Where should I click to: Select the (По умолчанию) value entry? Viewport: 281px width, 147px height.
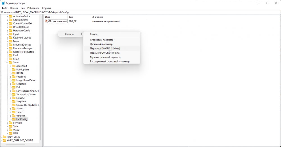57,21
